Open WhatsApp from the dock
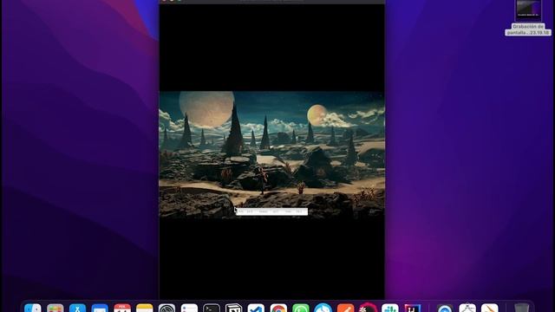The width and height of the screenshot is (555, 312). click(301, 308)
